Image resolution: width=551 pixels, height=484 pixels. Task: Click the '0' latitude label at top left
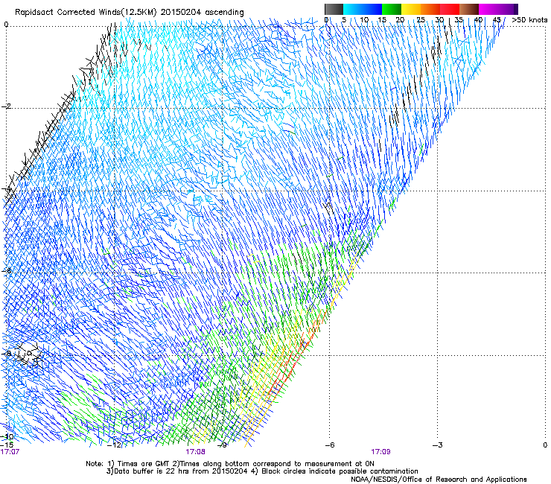(x=6, y=25)
